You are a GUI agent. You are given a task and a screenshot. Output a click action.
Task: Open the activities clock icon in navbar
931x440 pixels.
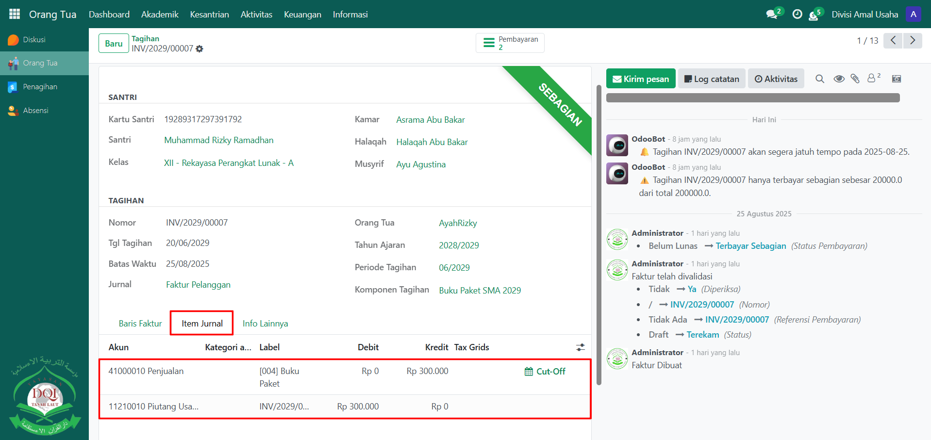click(797, 15)
